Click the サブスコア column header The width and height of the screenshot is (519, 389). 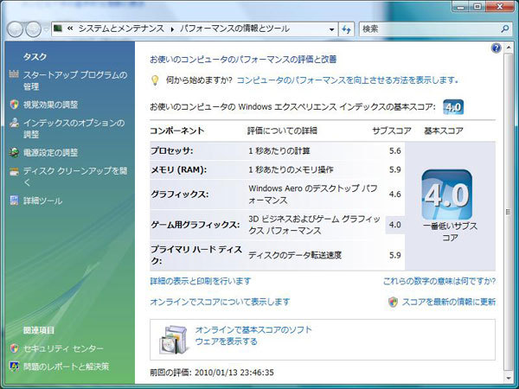[x=392, y=131]
